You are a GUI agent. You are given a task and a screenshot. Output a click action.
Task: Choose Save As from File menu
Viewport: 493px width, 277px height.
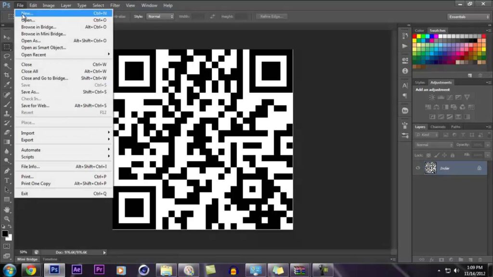[x=64, y=92]
